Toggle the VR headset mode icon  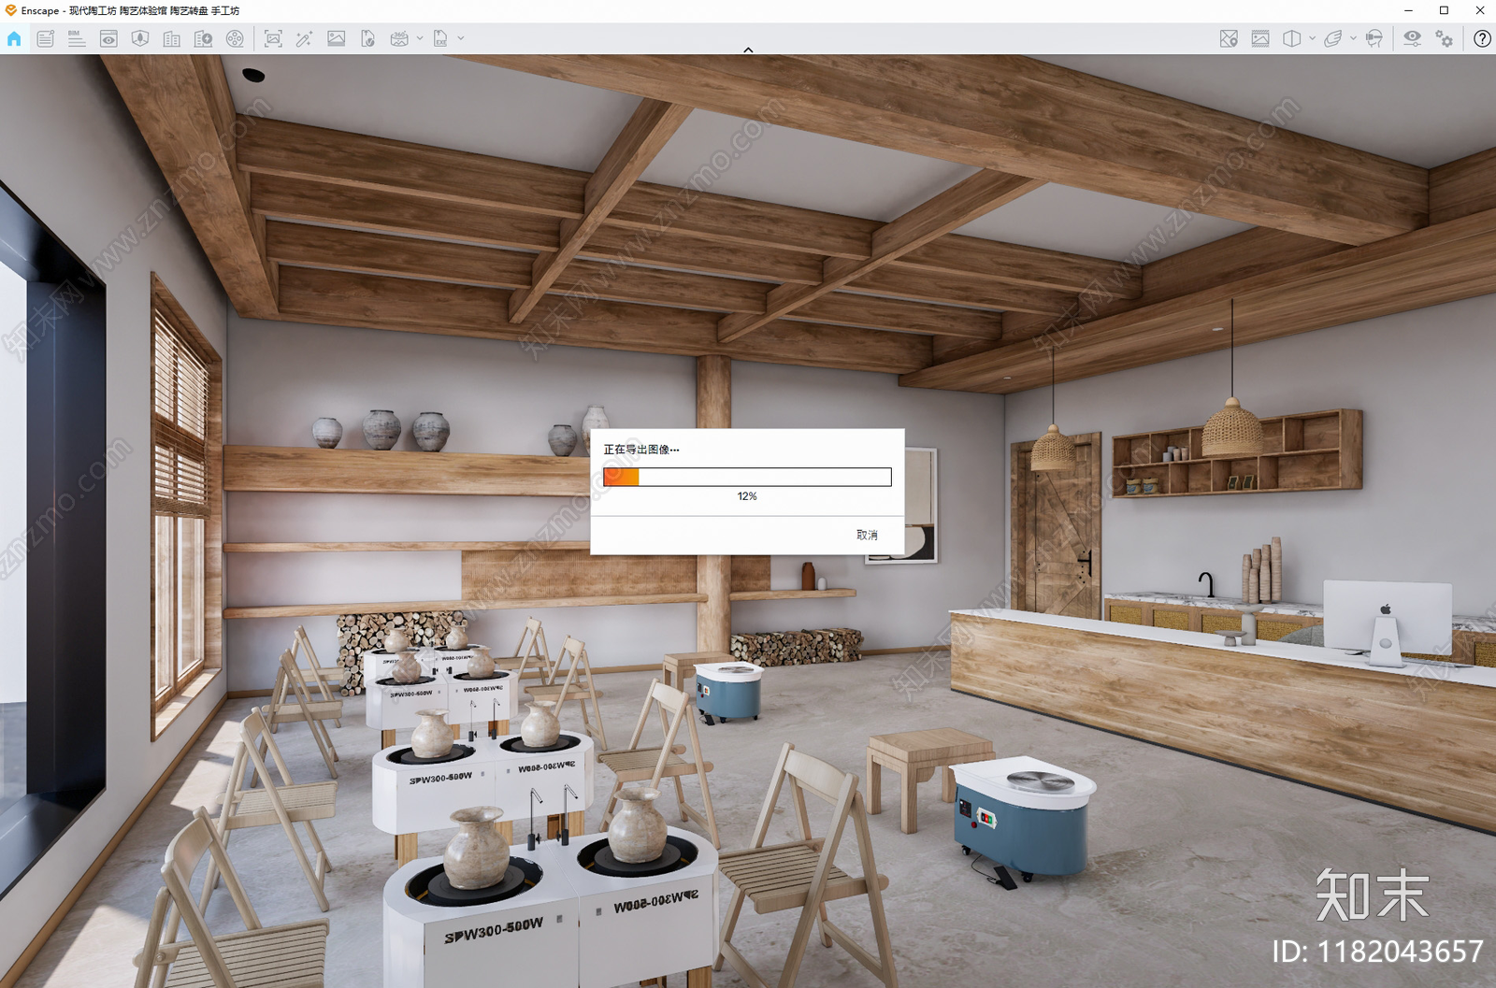click(1374, 38)
